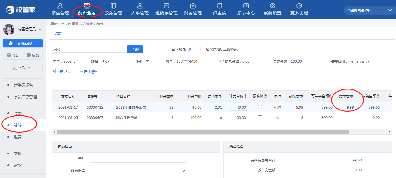Click the 剩余数量 column header
The width and height of the screenshot is (396, 178).
point(296,96)
